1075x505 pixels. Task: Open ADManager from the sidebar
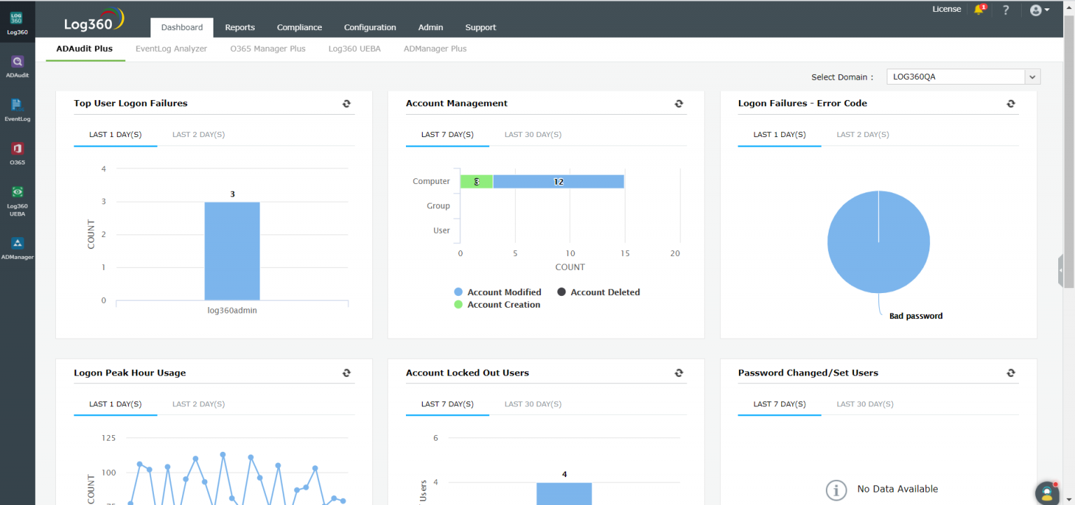pos(17,247)
